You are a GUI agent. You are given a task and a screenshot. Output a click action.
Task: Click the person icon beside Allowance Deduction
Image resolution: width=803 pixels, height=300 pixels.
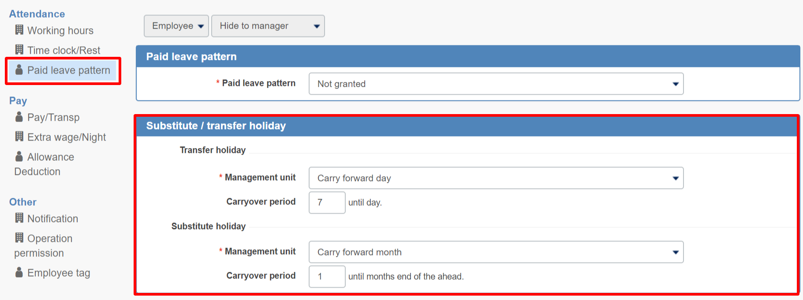coord(19,156)
